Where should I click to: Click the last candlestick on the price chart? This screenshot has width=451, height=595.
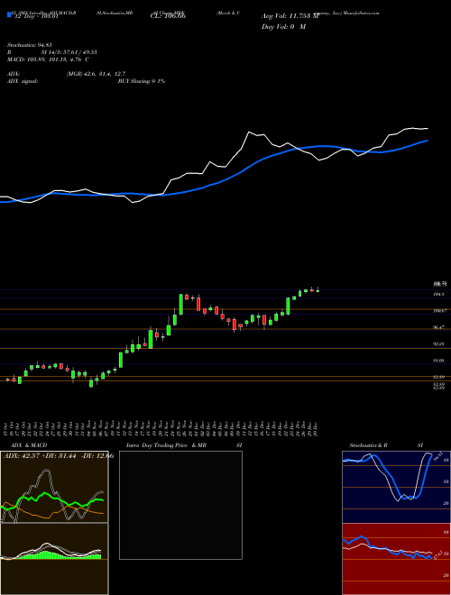[x=318, y=290]
